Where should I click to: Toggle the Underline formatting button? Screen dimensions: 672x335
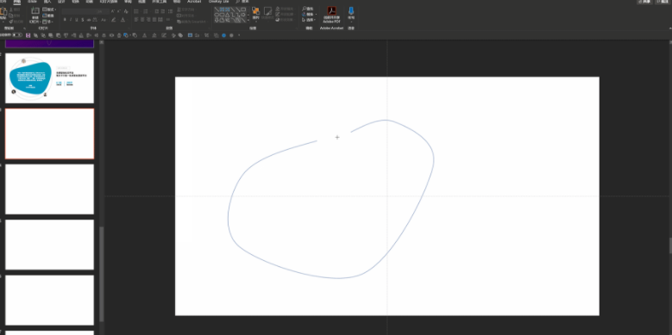point(77,20)
